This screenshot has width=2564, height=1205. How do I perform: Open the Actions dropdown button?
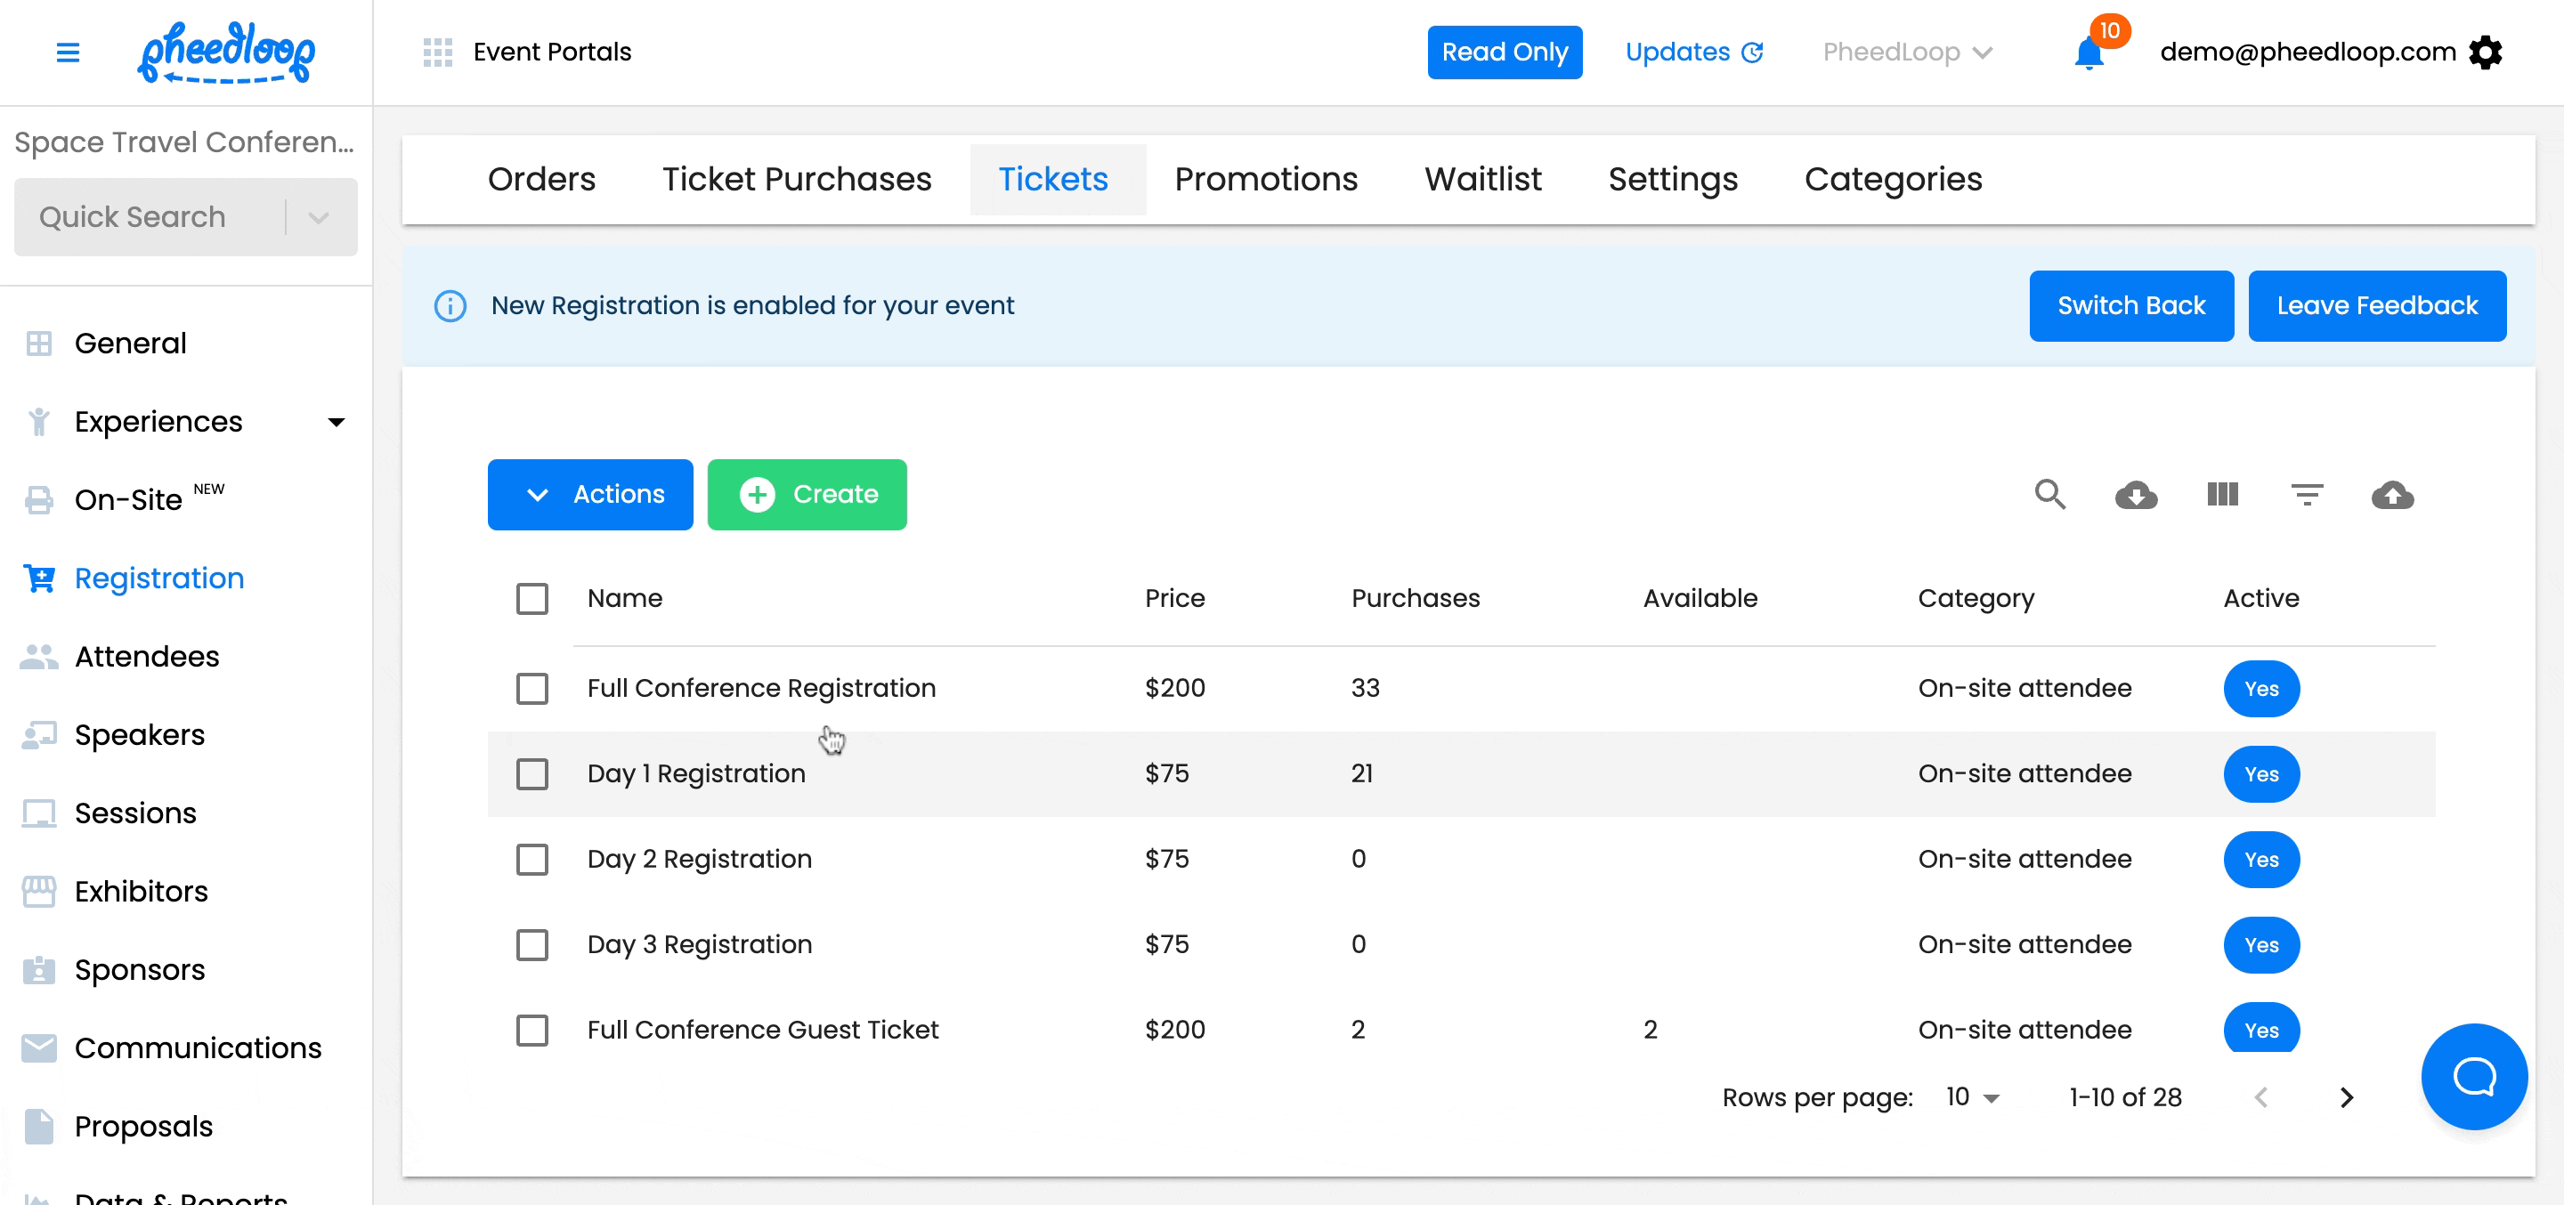coord(589,495)
